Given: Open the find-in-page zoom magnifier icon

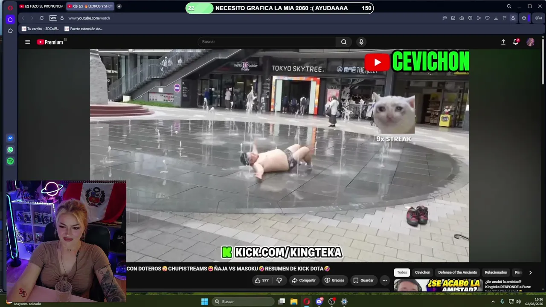Looking at the screenshot, I should pyautogui.click(x=444, y=18).
